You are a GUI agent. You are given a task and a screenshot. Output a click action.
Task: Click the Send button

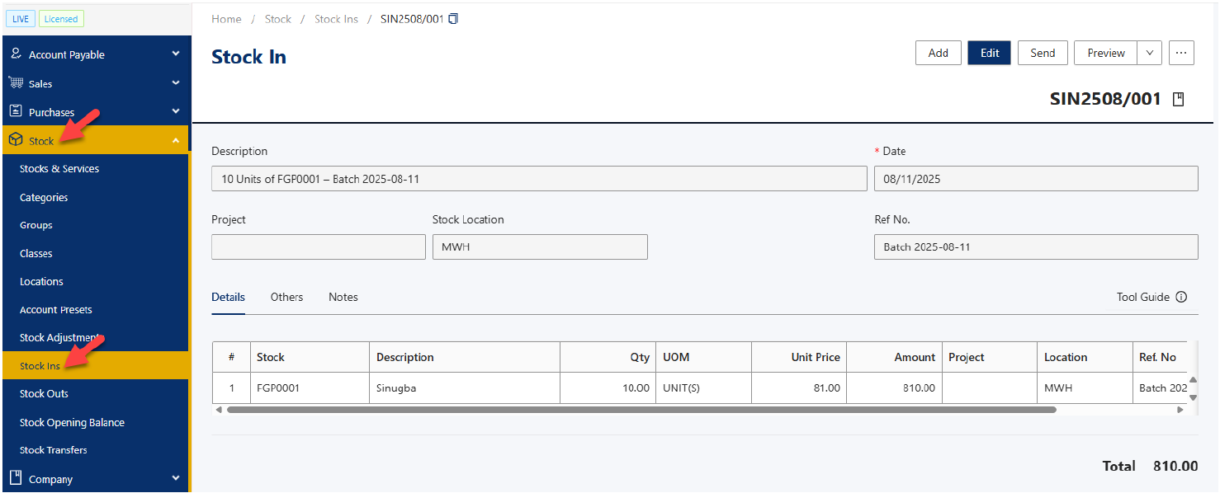point(1043,53)
